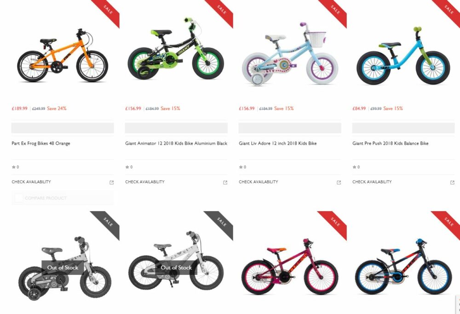The image size is (460, 314).
Task: Check availability of Part Ex Frog Bikes 48
Action: 31,182
